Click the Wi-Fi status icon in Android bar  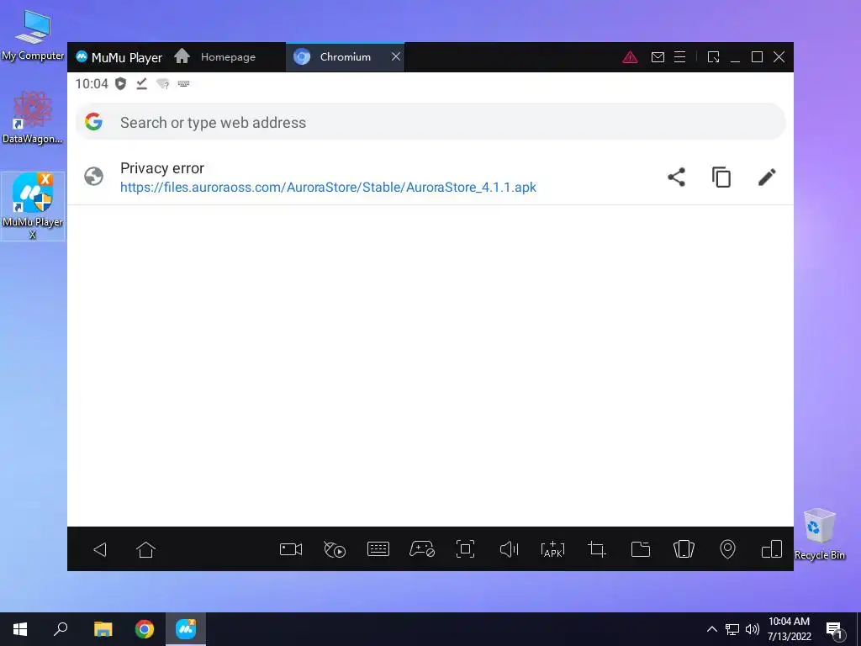[162, 83]
